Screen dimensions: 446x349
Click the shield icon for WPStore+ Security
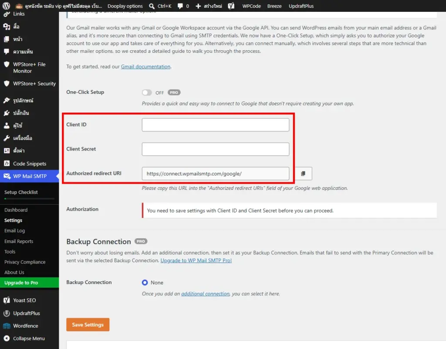7,83
